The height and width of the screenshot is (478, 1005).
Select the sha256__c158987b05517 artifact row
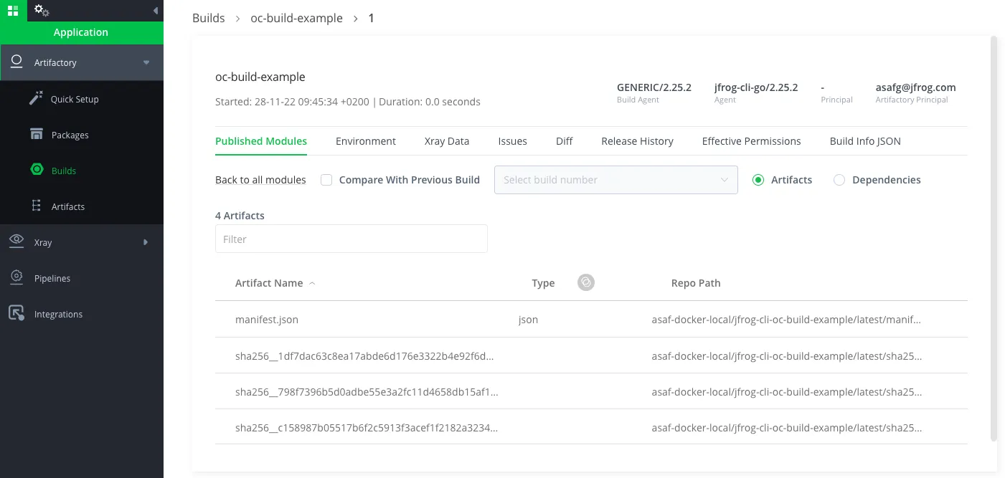[x=591, y=427]
